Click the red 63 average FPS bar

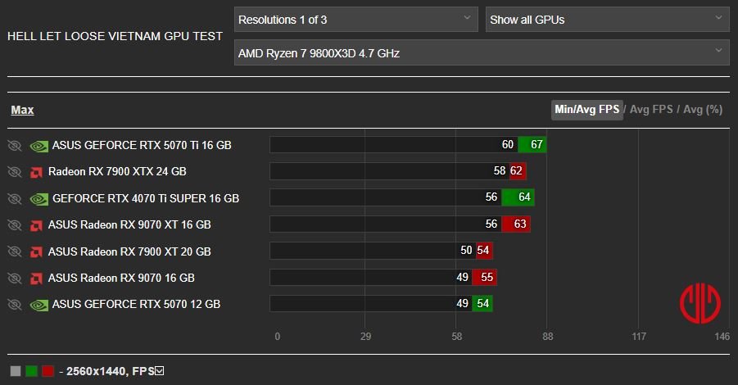516,224
